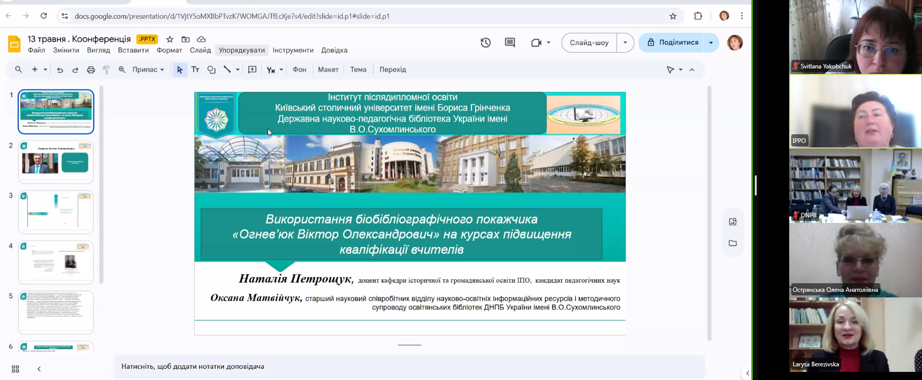Screen dimensions: 922x380
Task: Undo the last action
Action: (60, 70)
